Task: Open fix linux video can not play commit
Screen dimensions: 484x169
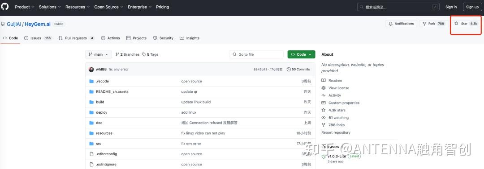Action: coord(203,133)
